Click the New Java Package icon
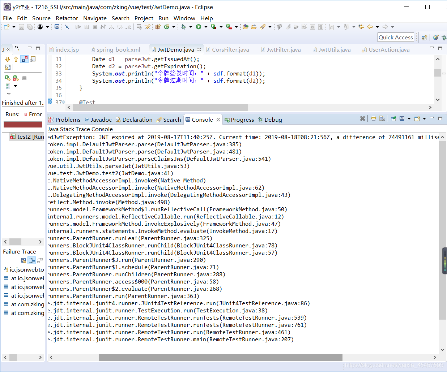Screen dimensions: 447x372 157,27
